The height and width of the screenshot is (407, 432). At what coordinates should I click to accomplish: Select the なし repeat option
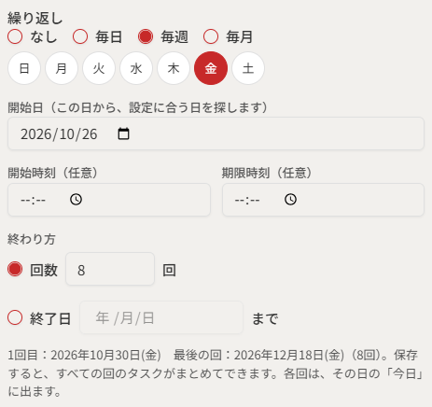[x=15, y=36]
